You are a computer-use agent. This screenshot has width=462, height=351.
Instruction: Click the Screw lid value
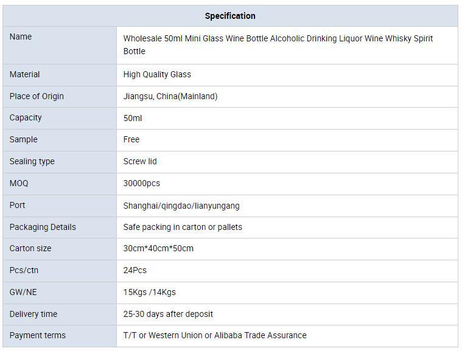pos(140,161)
